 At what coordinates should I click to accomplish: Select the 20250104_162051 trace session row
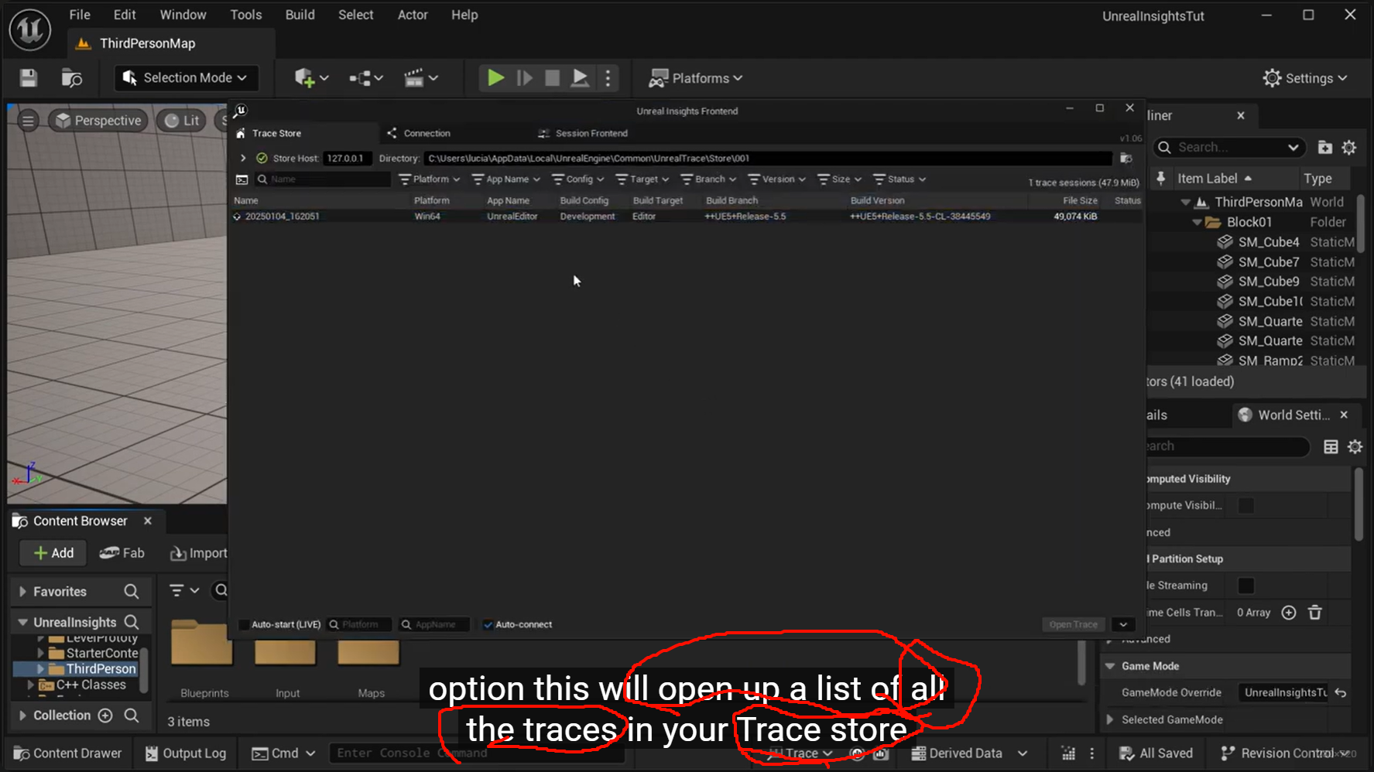(x=687, y=217)
